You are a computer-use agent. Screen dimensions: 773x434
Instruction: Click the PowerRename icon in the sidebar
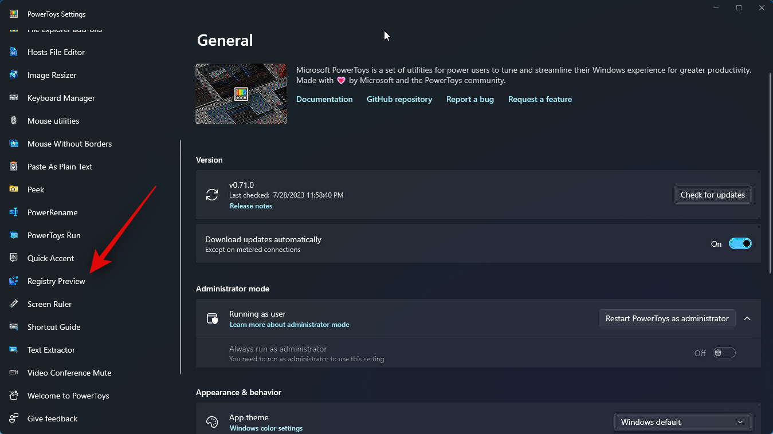pos(14,212)
